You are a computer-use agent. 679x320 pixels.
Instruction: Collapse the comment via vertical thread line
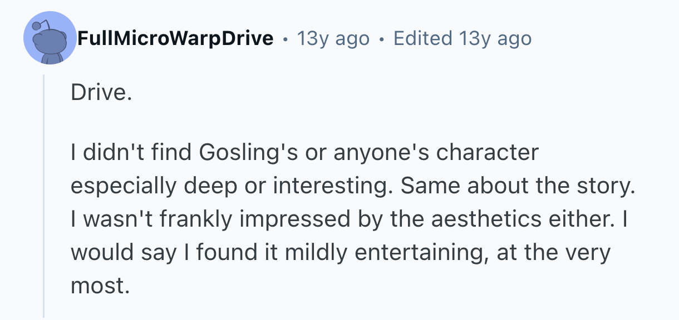click(44, 194)
